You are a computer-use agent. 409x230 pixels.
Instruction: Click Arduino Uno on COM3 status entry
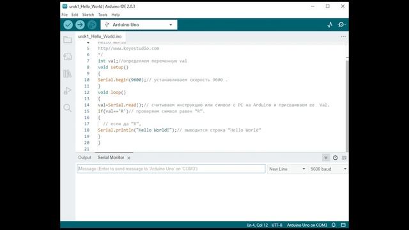(x=307, y=225)
